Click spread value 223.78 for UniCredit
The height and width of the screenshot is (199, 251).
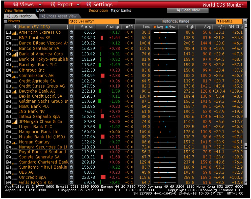(88, 178)
